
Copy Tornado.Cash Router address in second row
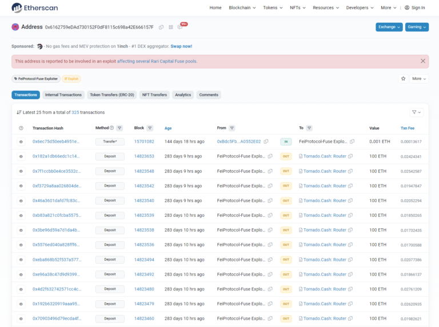point(352,156)
